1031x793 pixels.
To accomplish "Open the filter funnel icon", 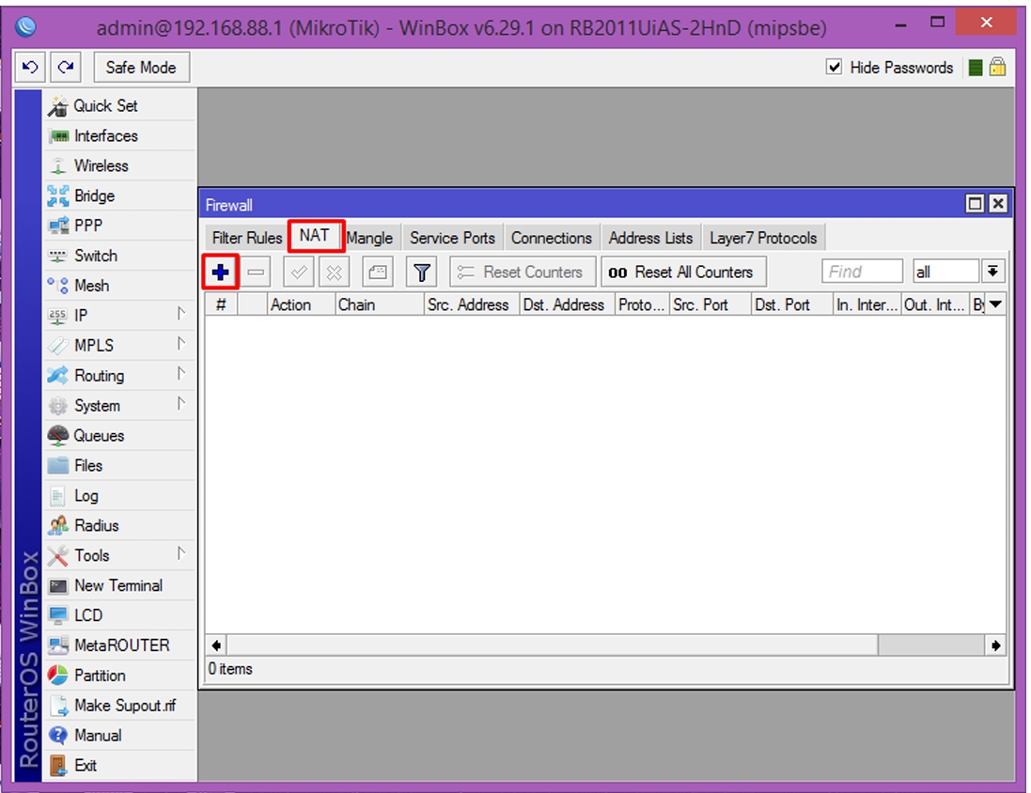I will [x=421, y=272].
